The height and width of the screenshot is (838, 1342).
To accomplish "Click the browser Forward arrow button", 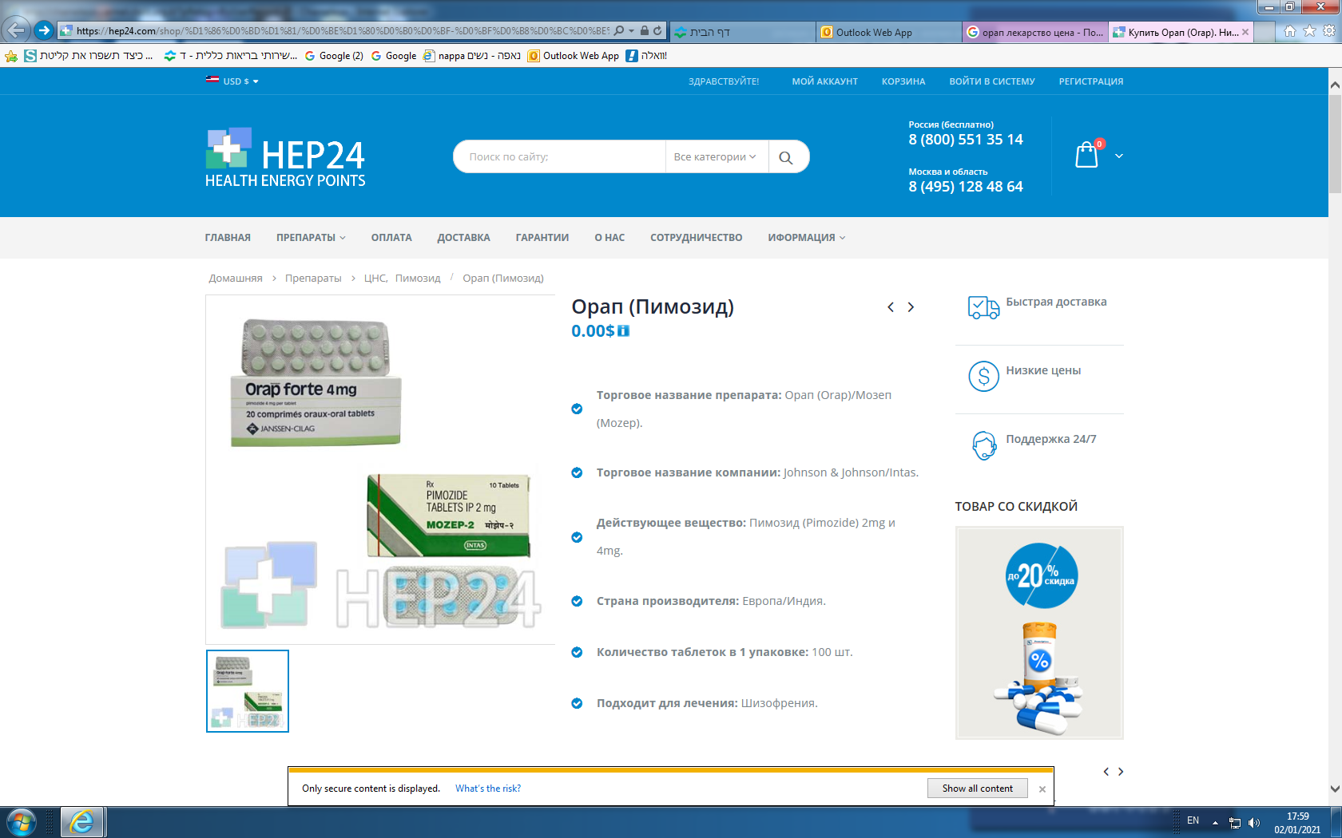I will pyautogui.click(x=44, y=30).
